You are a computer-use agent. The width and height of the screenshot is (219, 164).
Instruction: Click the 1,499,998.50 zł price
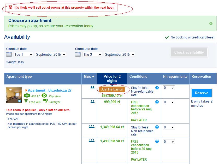pos(112,141)
